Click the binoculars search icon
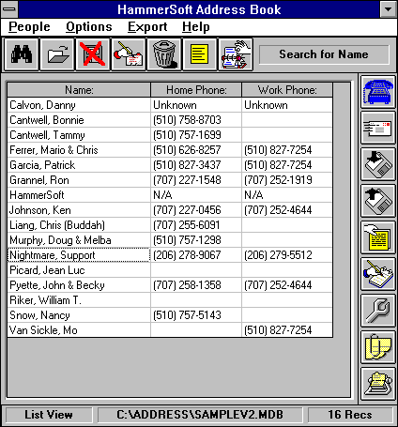Image resolution: width=398 pixels, height=427 pixels. tap(22, 54)
